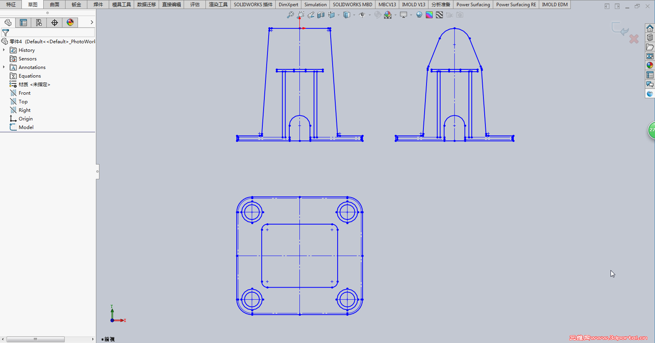
Task: Click the Apply Scene icon
Action: (388, 15)
